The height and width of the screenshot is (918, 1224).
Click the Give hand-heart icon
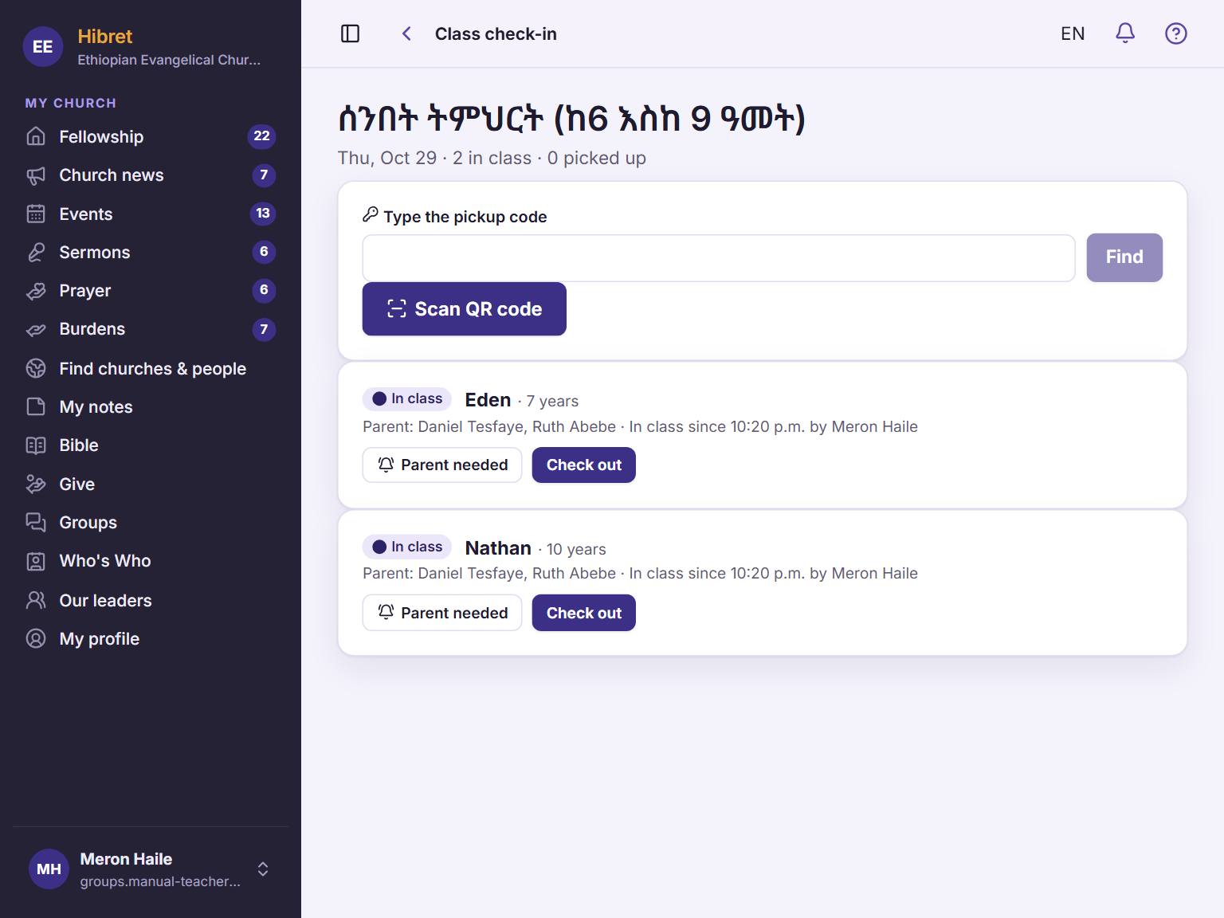(x=36, y=484)
